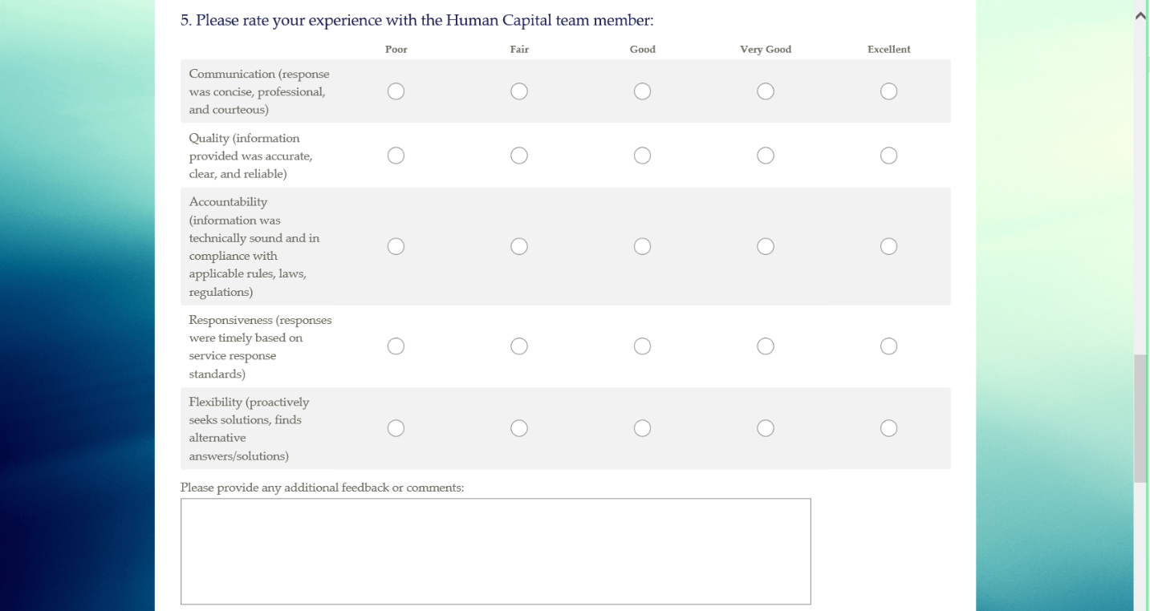The width and height of the screenshot is (1150, 611).
Task: Select Fair for Flexibility
Action: 519,428
